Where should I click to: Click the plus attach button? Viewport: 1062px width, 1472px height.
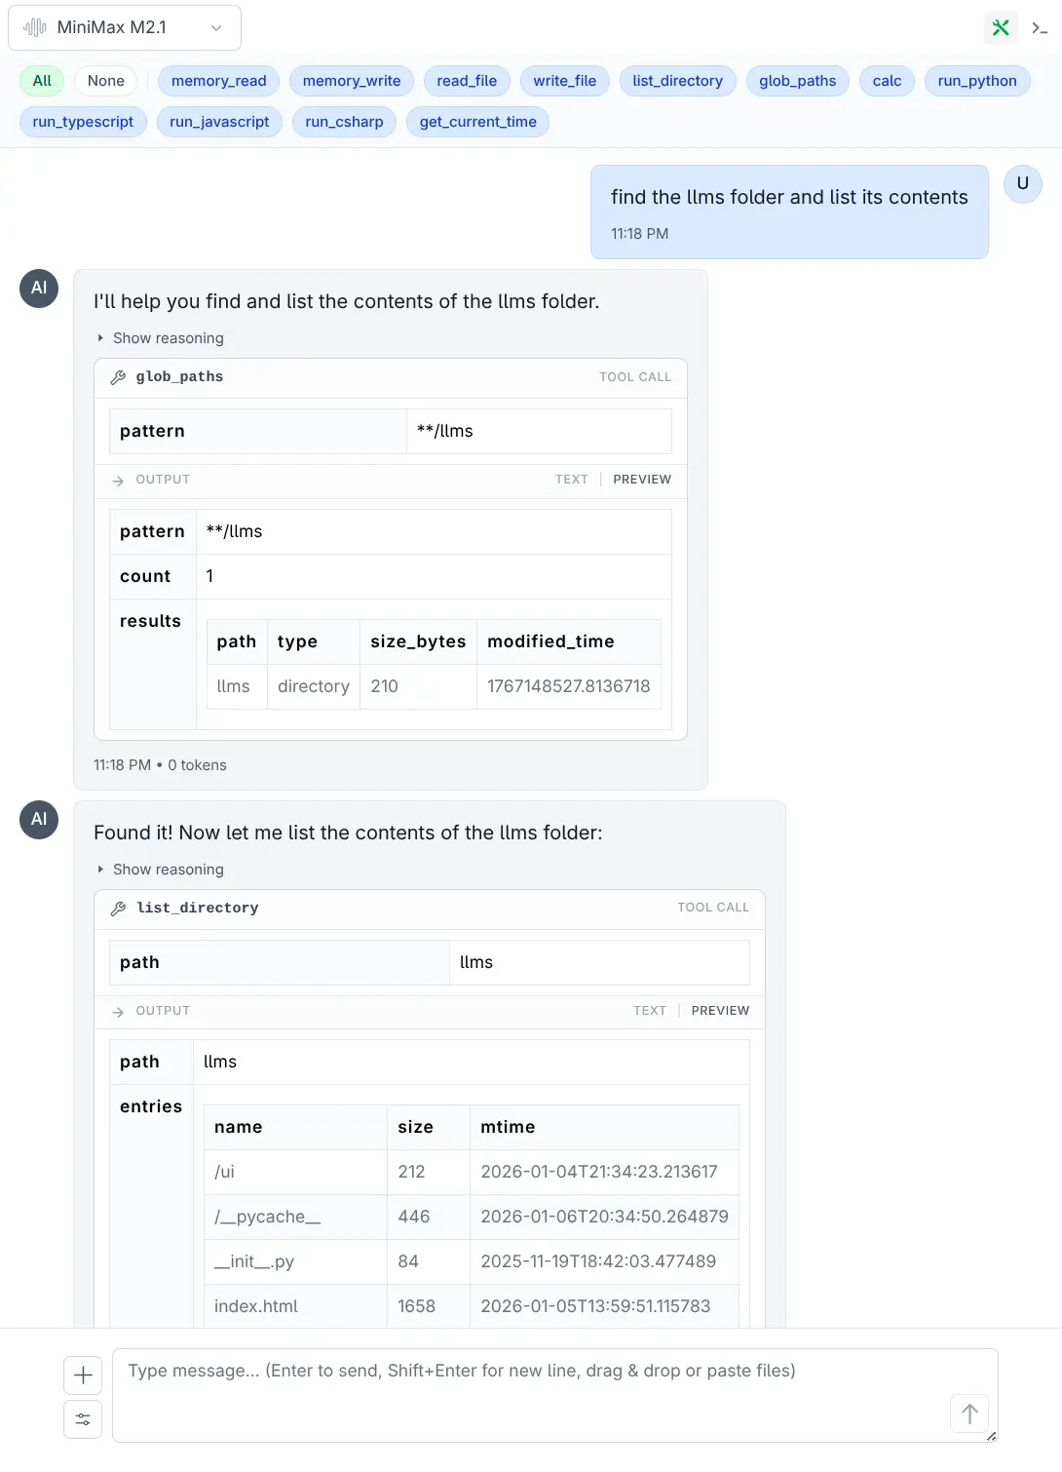(83, 1375)
